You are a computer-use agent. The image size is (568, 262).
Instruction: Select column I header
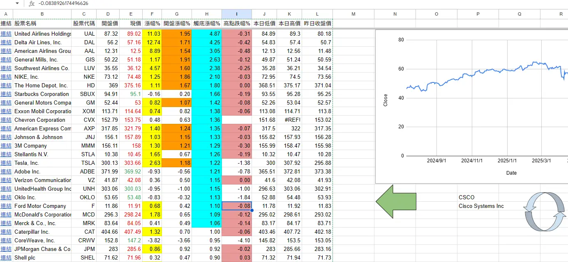(237, 14)
